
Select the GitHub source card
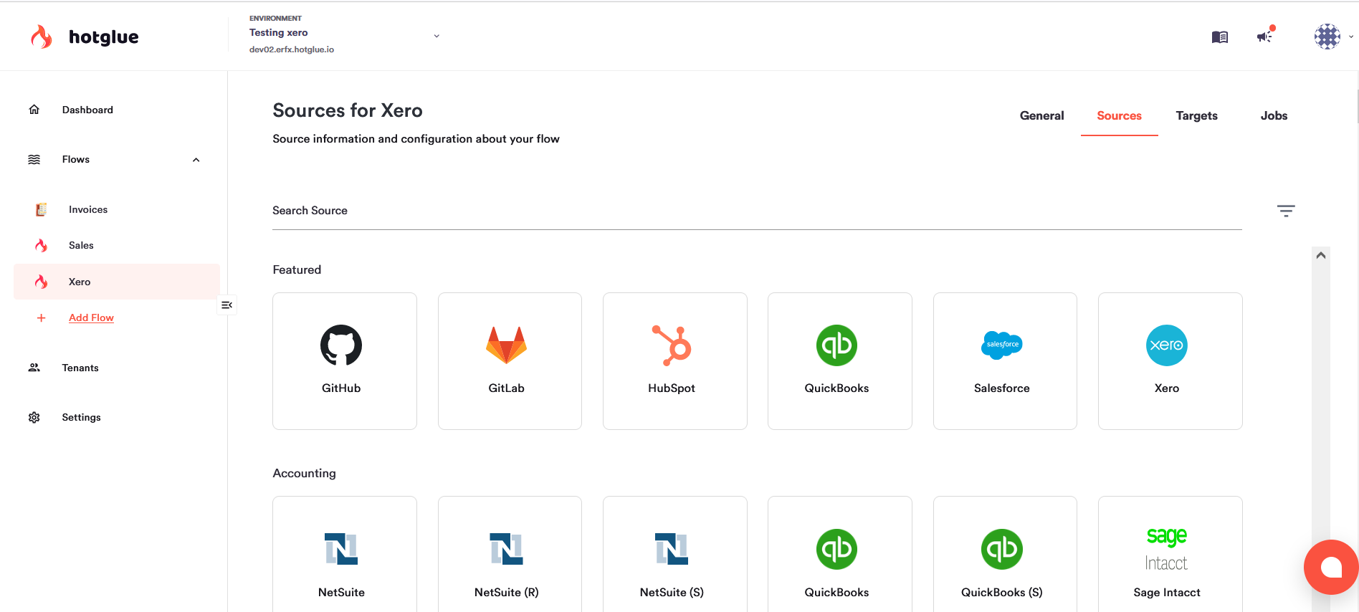coord(345,361)
